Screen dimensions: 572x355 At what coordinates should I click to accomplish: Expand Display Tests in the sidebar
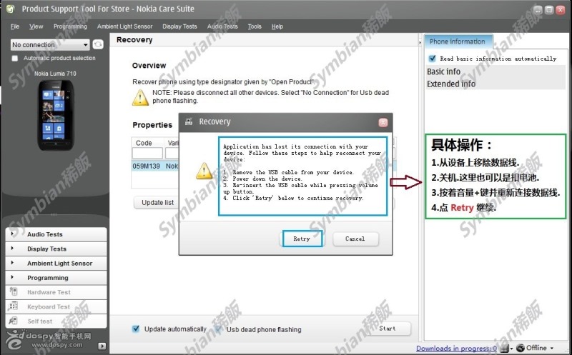coord(56,249)
